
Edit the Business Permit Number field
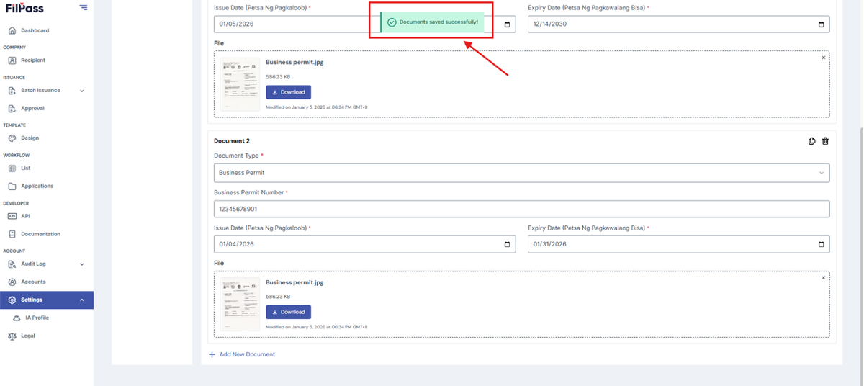pyautogui.click(x=521, y=209)
